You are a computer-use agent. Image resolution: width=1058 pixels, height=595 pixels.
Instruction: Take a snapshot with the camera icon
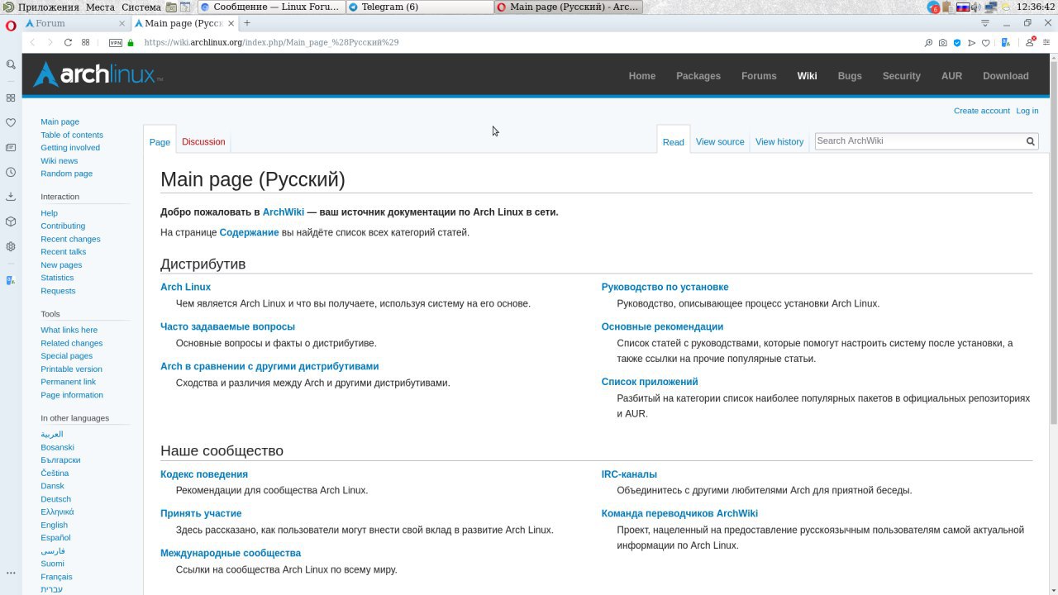[943, 43]
